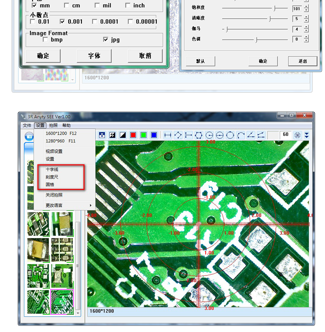Image resolution: width=325 pixels, height=332 pixels.
Task: Decrease 色调 value with down arrow
Action: (306, 41)
